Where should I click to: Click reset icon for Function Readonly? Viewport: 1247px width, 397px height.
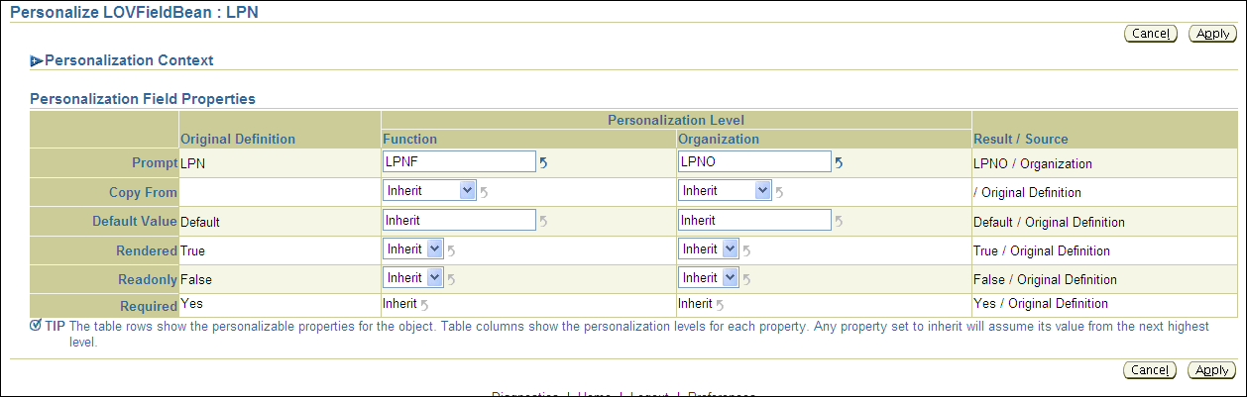[x=452, y=279]
